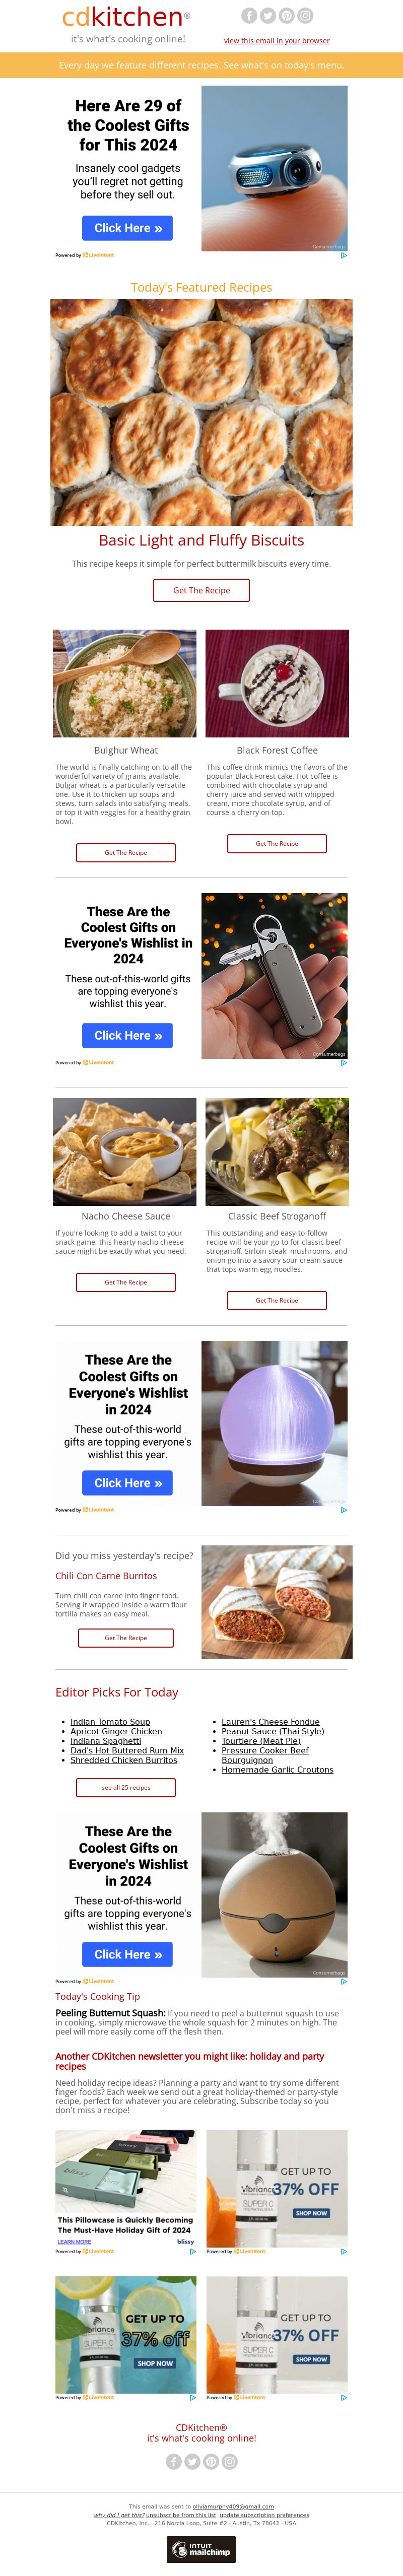
Task: Open the Homemade Garlic Croutons link
Action: point(277,1769)
